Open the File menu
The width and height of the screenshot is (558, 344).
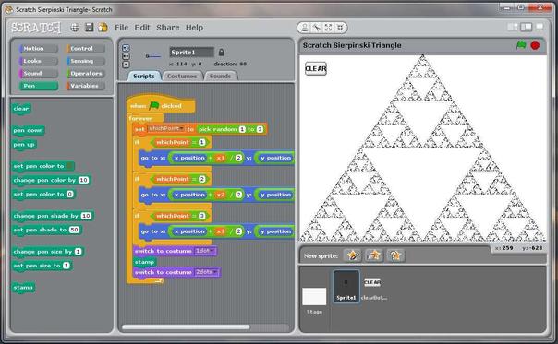(x=121, y=28)
